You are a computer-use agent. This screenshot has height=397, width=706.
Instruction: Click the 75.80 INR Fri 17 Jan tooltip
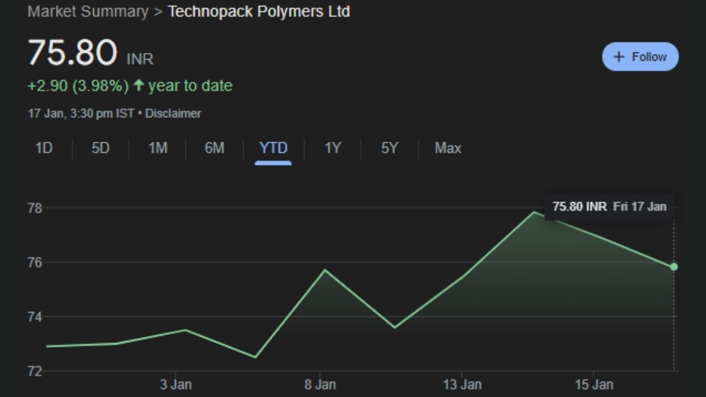[x=609, y=207]
